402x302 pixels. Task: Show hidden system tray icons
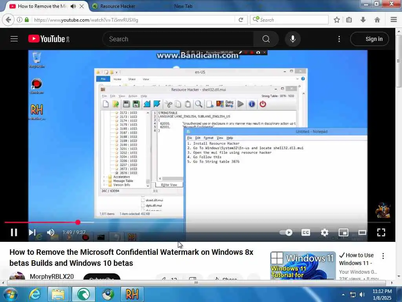click(x=343, y=295)
